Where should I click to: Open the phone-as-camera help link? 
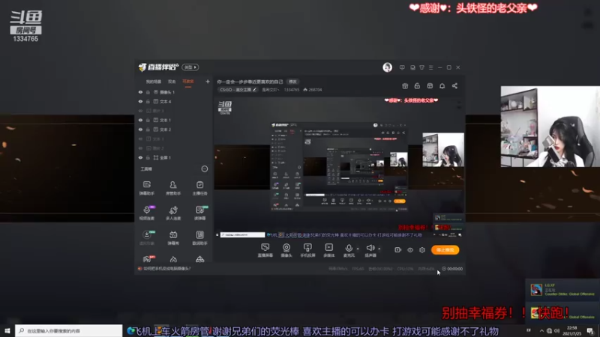point(166,269)
